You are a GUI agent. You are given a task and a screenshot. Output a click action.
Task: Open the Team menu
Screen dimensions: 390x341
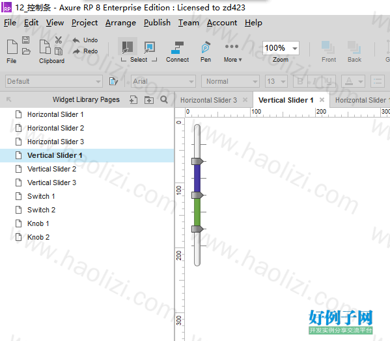pos(189,23)
